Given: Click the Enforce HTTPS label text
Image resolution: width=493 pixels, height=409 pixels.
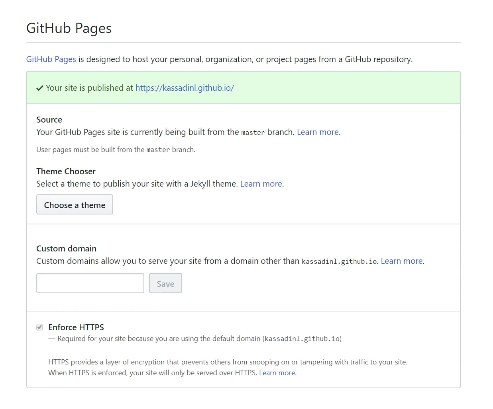Looking at the screenshot, I should tap(76, 327).
